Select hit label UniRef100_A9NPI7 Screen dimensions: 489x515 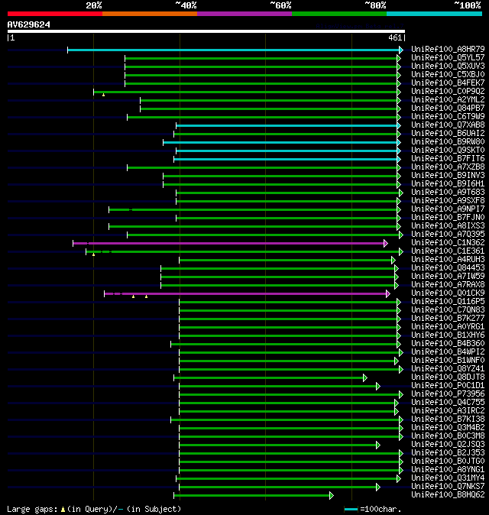[x=448, y=209]
